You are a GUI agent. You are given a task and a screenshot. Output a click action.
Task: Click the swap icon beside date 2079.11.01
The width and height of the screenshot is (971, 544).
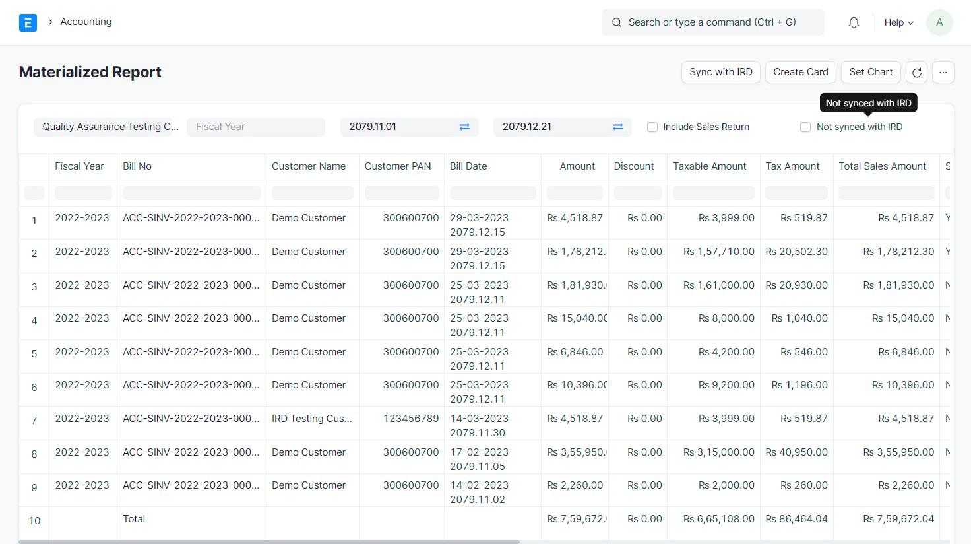click(464, 127)
